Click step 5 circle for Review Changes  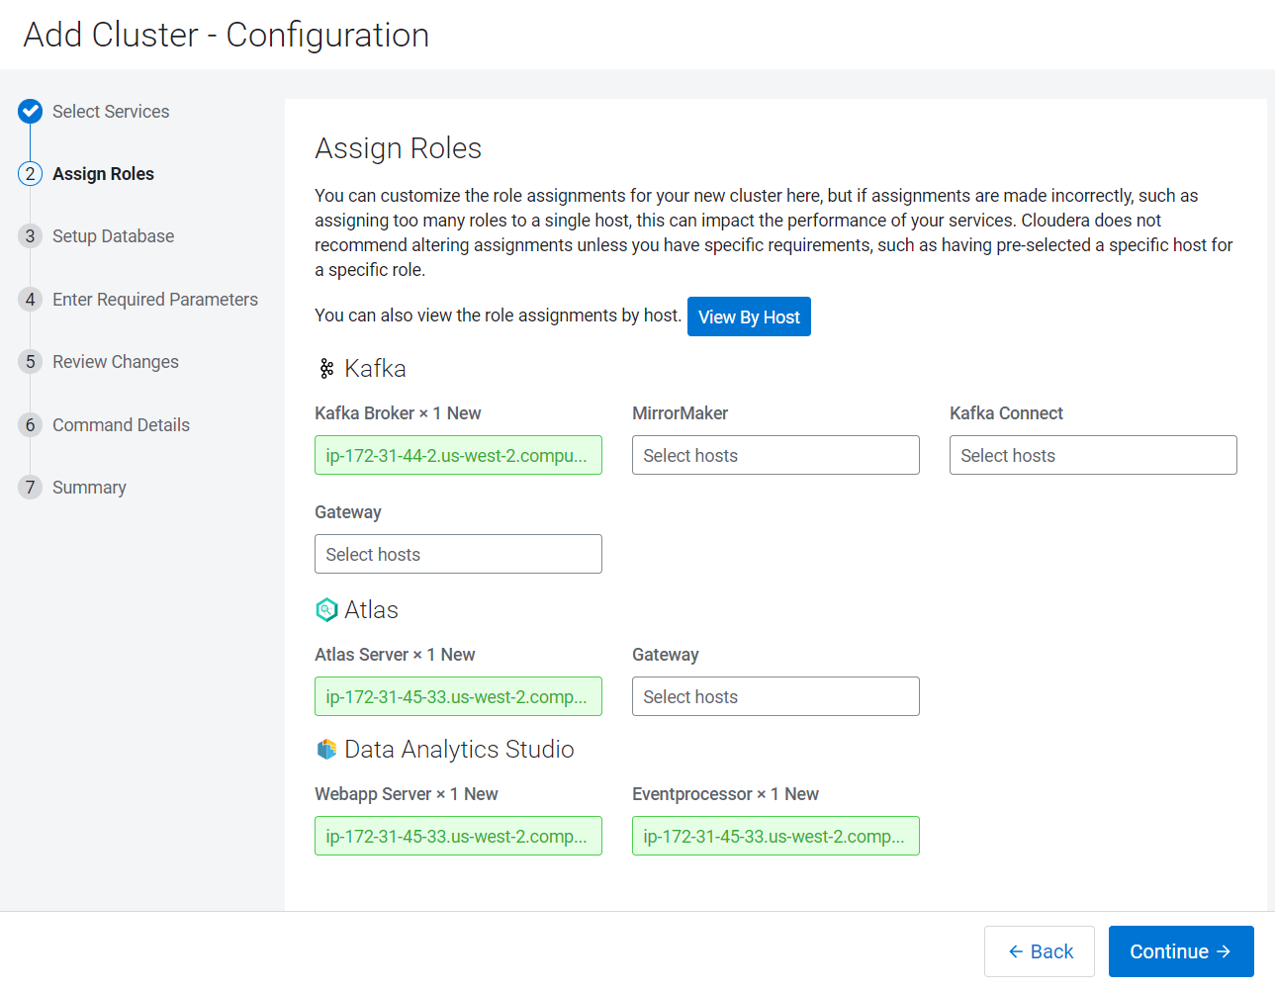[x=31, y=362]
